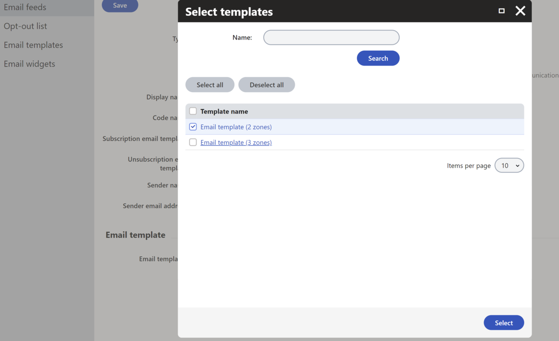This screenshot has width=559, height=341.
Task: Open Email feeds in the sidebar
Action: tap(25, 7)
